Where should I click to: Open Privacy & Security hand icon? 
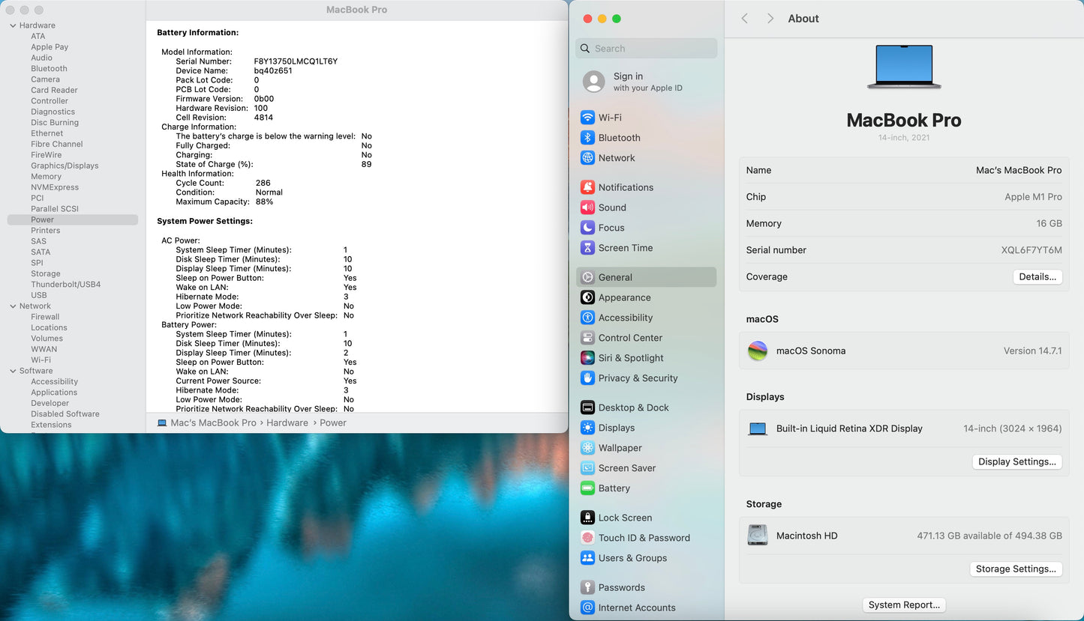pos(587,378)
